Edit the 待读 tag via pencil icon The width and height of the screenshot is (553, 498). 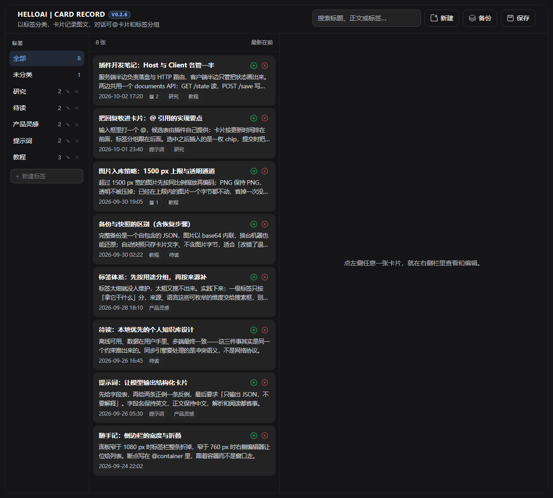[68, 108]
